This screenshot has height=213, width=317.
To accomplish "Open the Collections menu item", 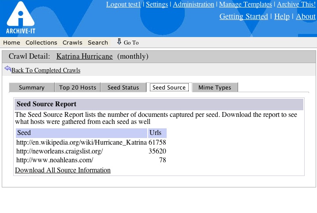I will pos(41,43).
